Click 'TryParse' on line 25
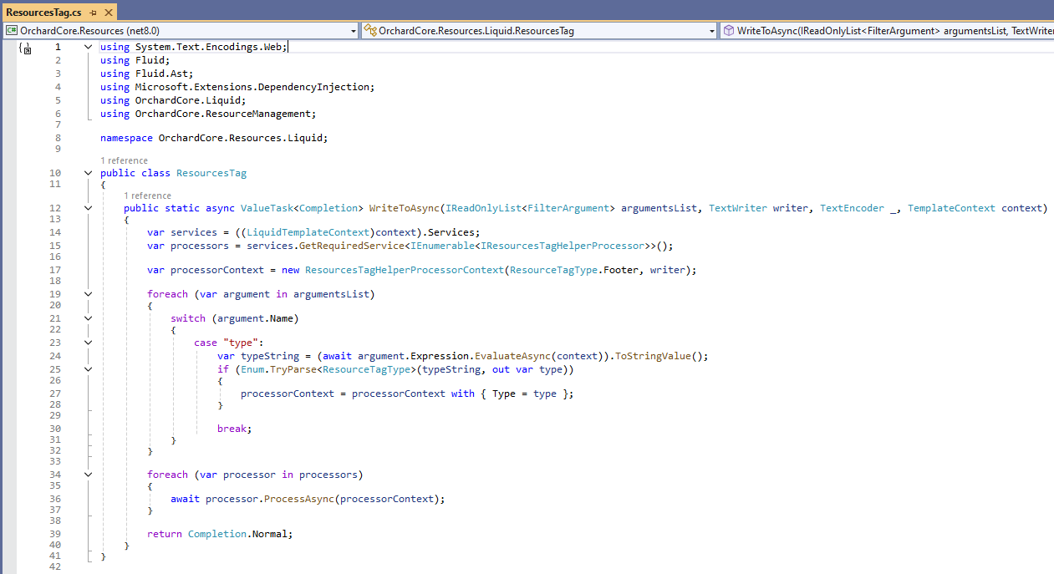 [293, 369]
